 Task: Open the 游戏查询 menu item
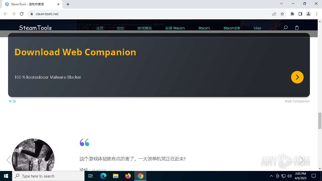click(144, 28)
